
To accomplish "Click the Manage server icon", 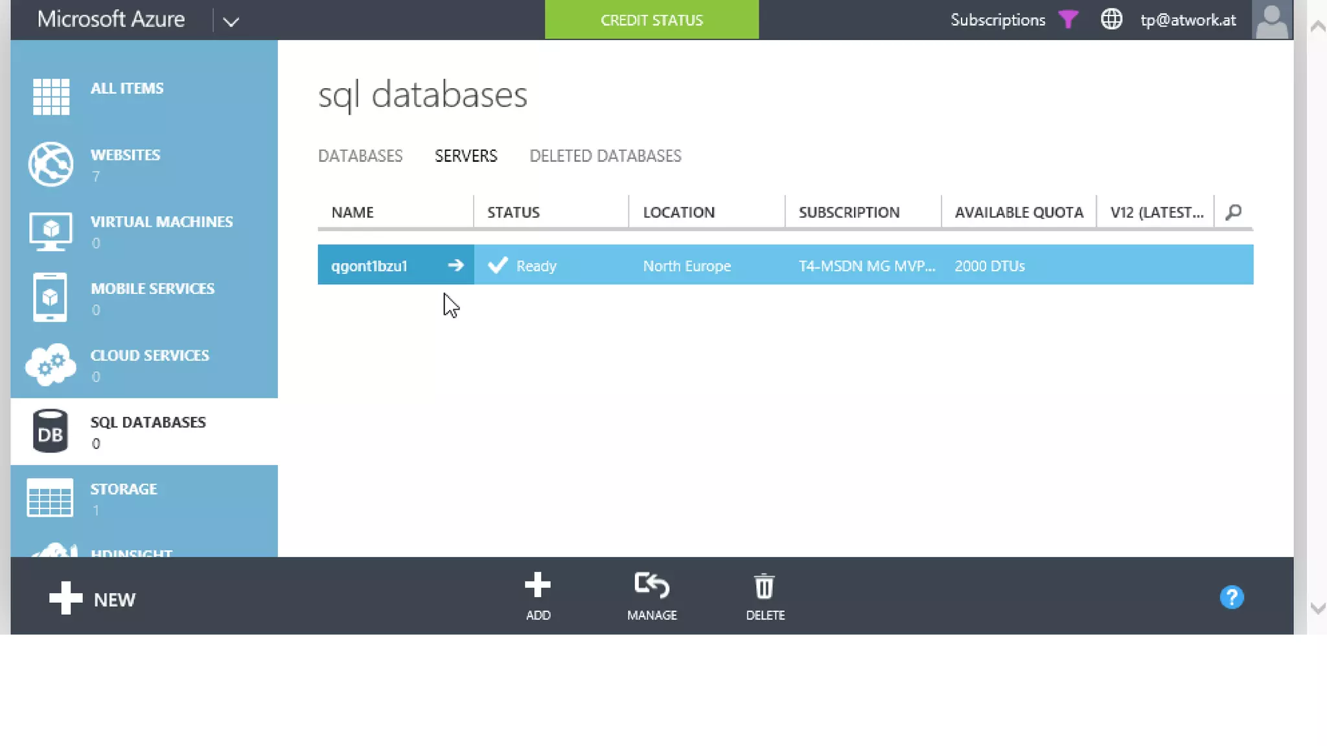I will coord(651,585).
